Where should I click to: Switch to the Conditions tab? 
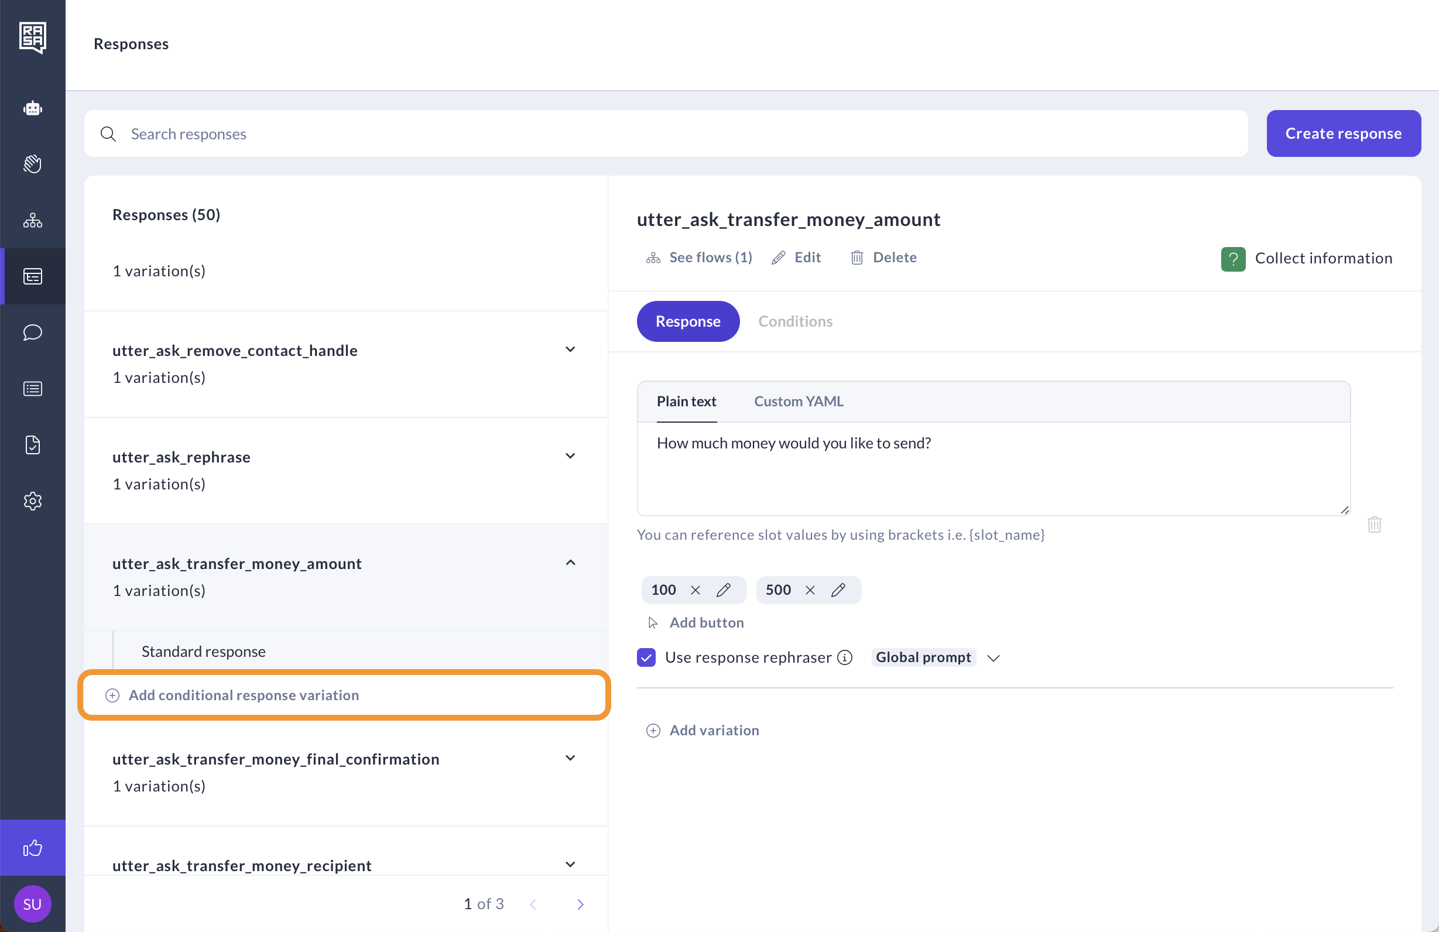point(795,321)
